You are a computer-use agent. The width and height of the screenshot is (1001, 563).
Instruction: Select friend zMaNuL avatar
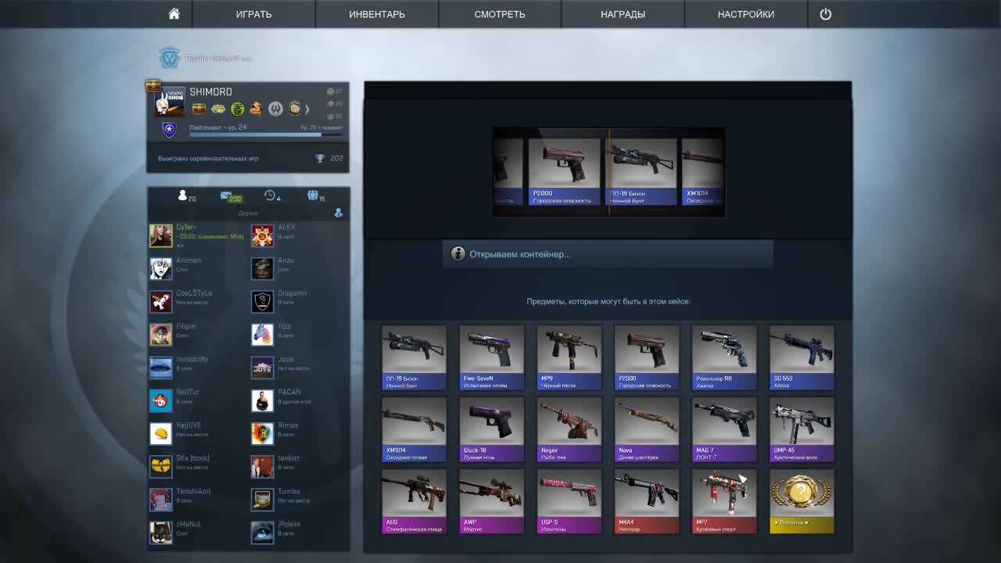(161, 533)
